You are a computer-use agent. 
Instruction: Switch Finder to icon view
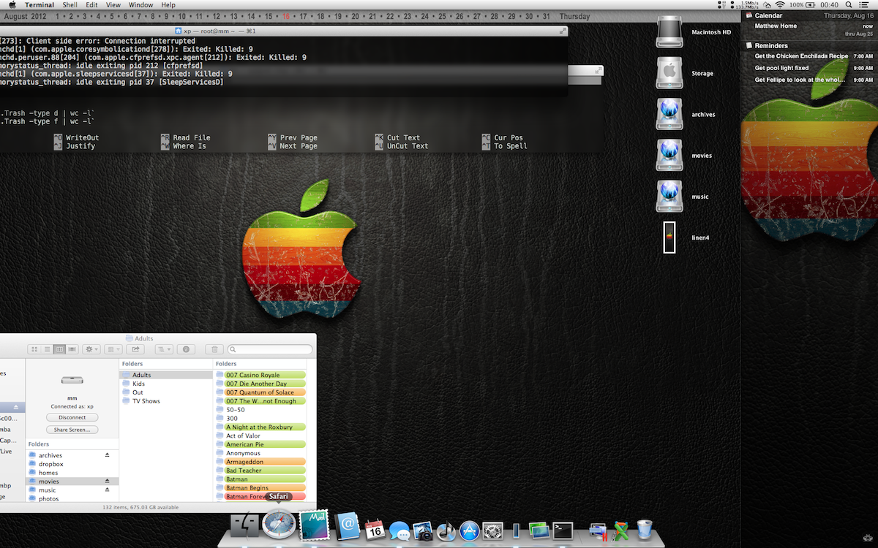[34, 350]
